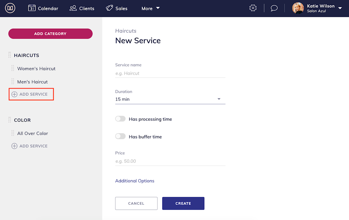The image size is (349, 220).
Task: Click the ADD CATEGORY button
Action: [x=50, y=33]
